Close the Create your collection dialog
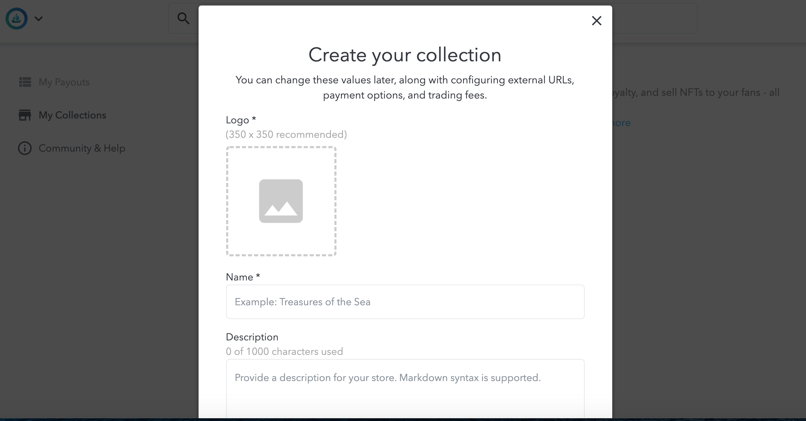Image resolution: width=806 pixels, height=421 pixels. (596, 21)
